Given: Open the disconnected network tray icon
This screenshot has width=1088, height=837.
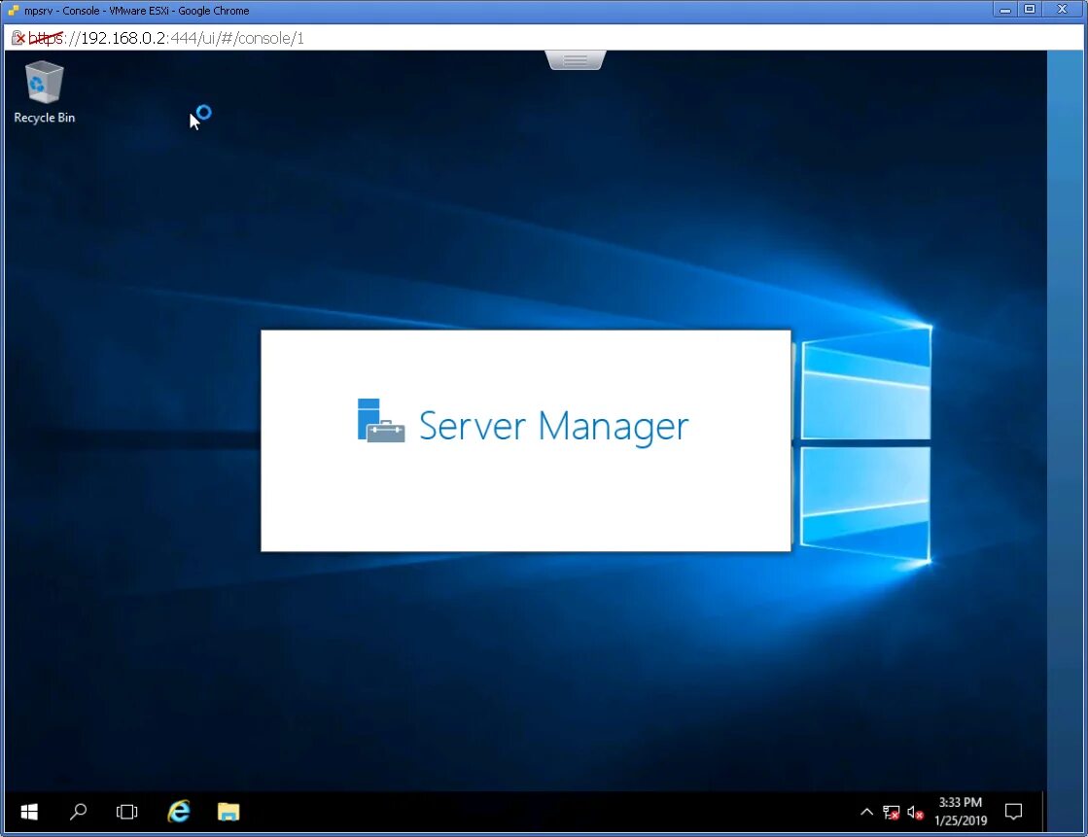Looking at the screenshot, I should click(x=891, y=812).
